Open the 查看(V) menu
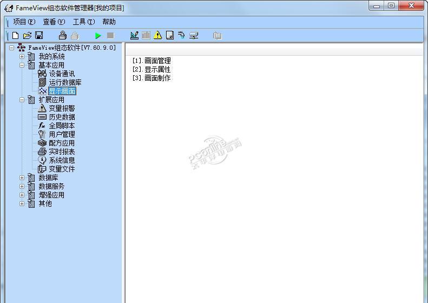The width and height of the screenshot is (428, 303). click(x=54, y=22)
